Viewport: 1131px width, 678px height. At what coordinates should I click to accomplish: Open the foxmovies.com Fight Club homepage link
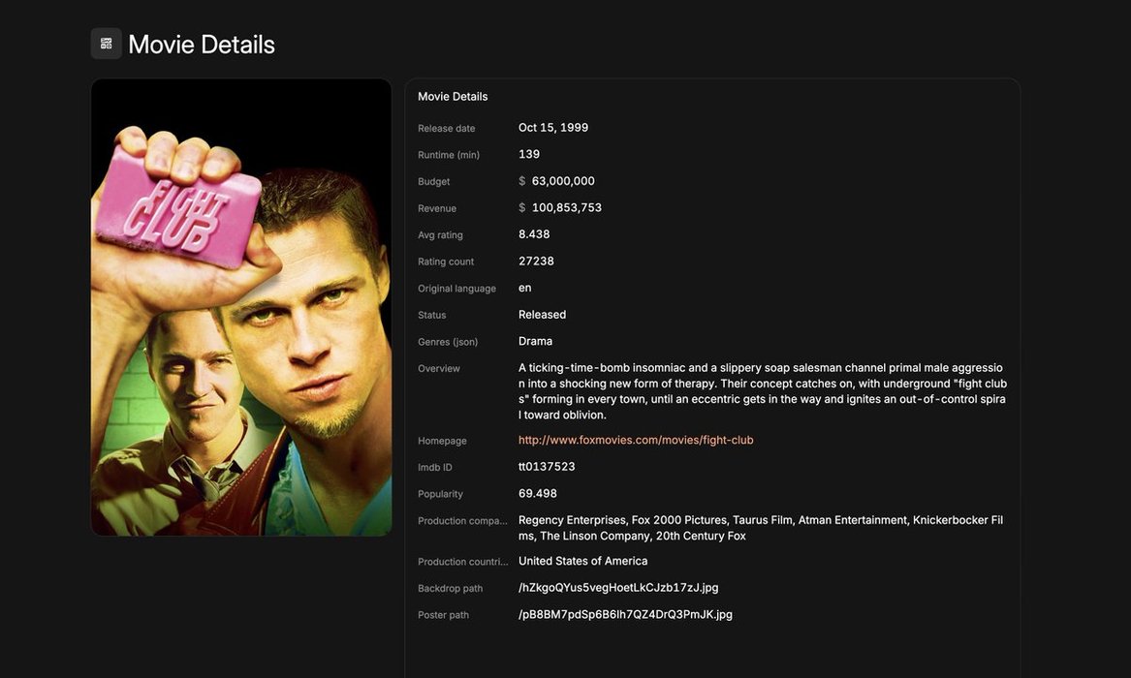point(636,440)
